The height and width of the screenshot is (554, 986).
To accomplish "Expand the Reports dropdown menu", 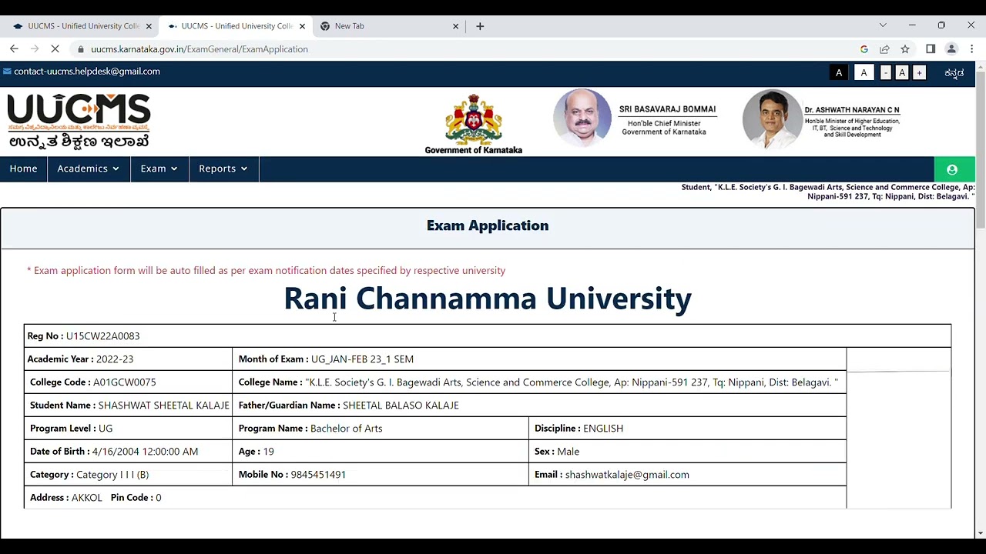I will (223, 169).
